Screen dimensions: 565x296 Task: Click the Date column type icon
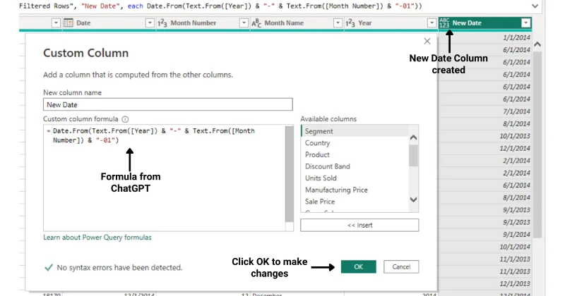tap(68, 23)
